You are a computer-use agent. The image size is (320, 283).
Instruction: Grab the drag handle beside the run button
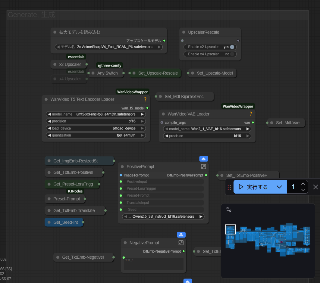pos(229,187)
